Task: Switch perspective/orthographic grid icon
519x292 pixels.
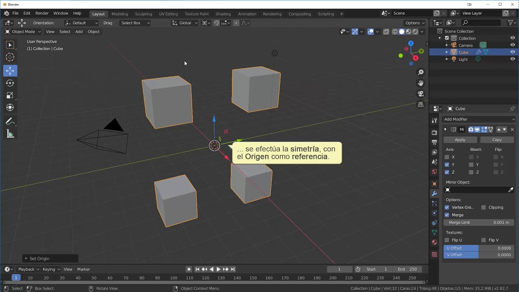Action: click(421, 105)
